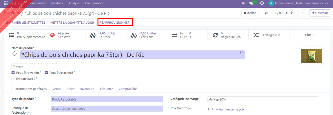Viewport: 333px width, 115px height.
Task: Open Type de produit selection field
Action: coord(107,99)
